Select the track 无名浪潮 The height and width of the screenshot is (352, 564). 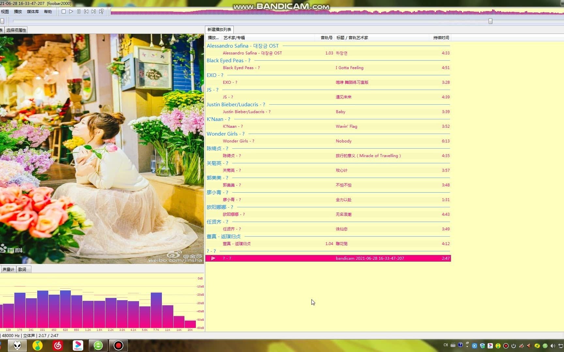pyautogui.click(x=328, y=214)
